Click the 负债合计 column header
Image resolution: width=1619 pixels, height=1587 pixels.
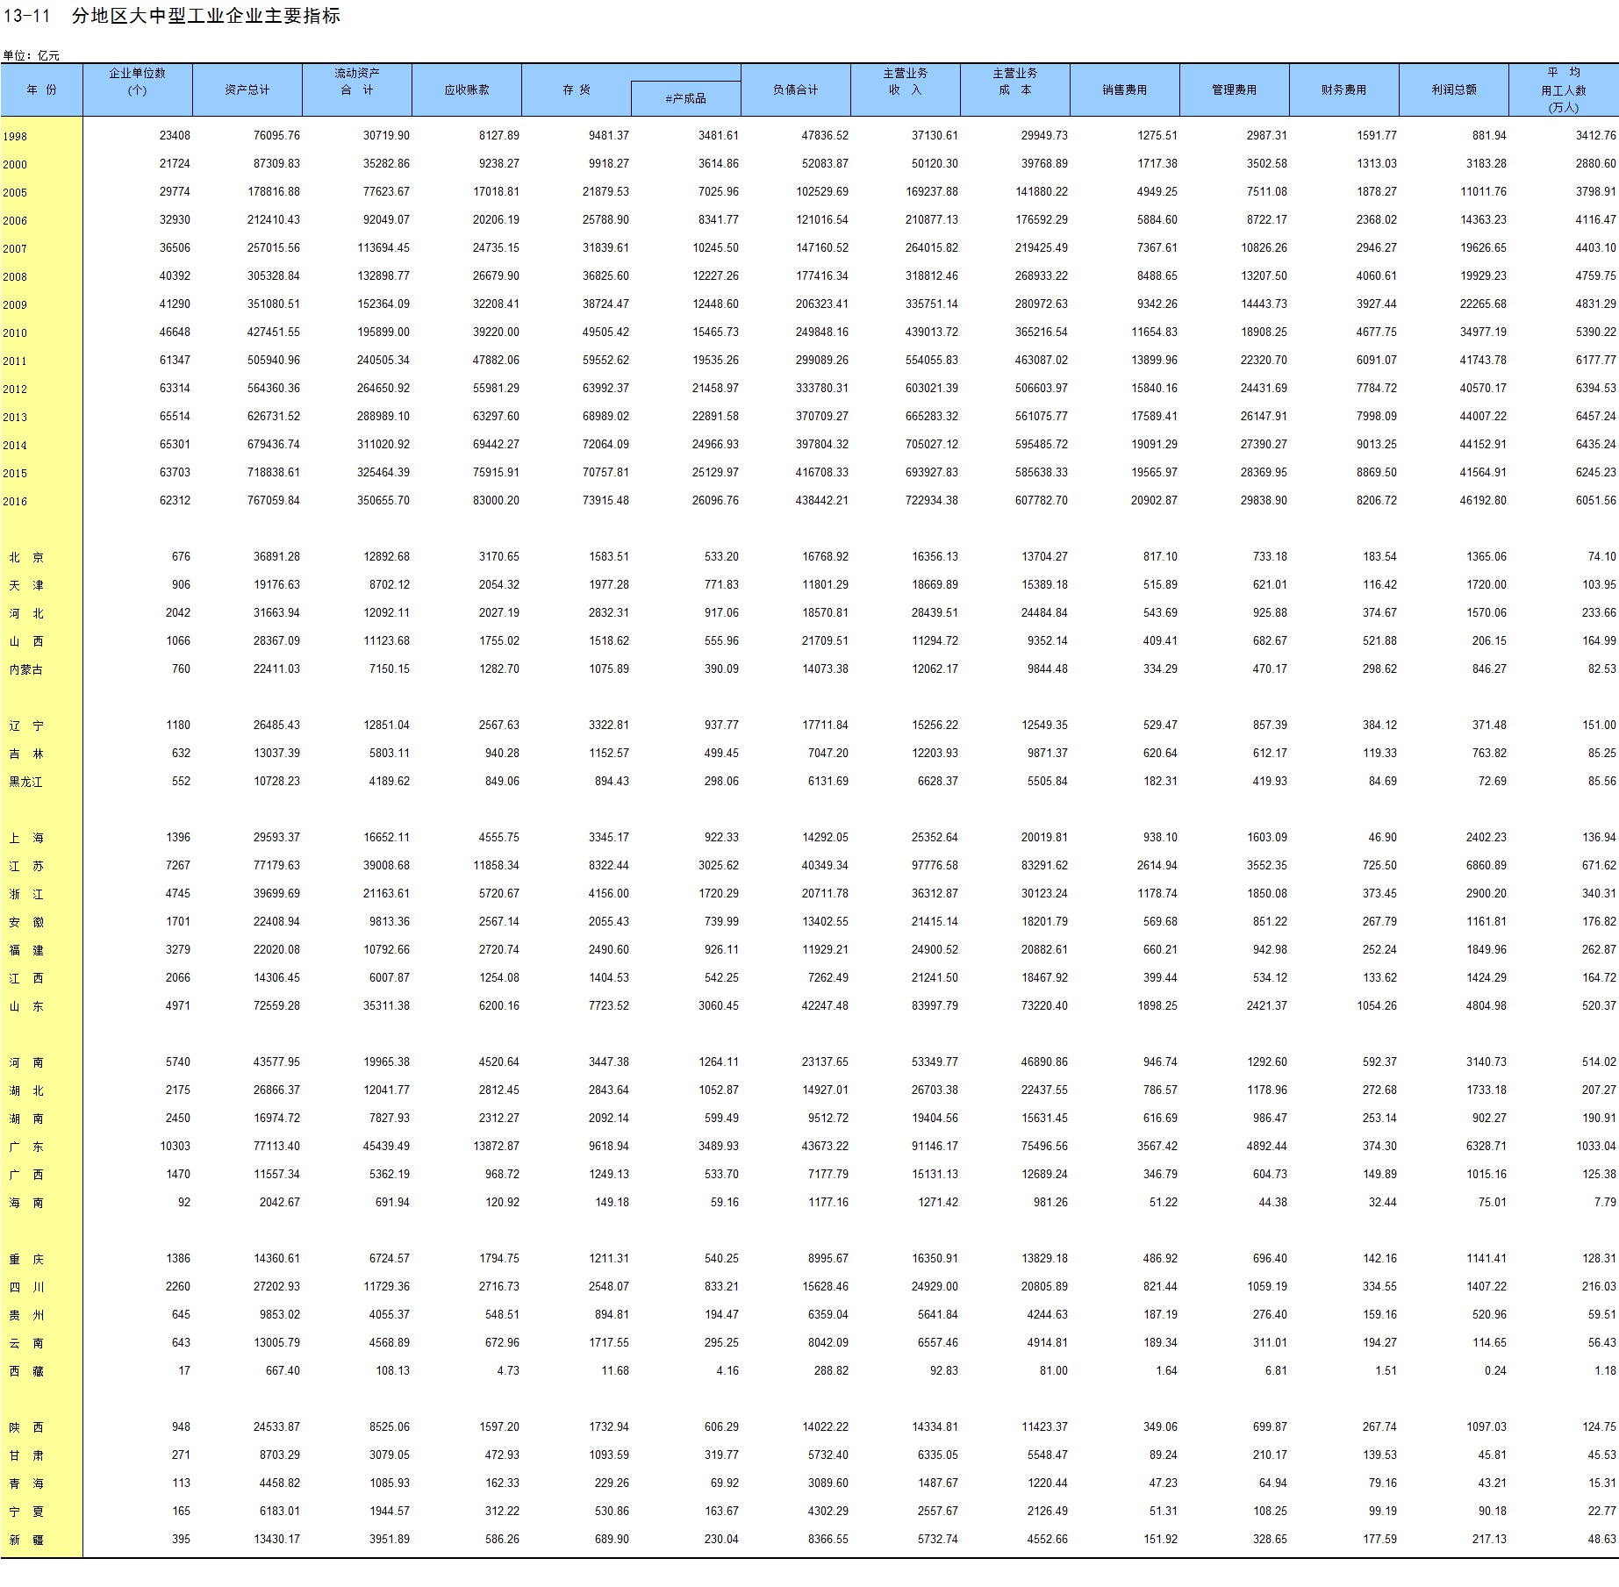(x=795, y=89)
